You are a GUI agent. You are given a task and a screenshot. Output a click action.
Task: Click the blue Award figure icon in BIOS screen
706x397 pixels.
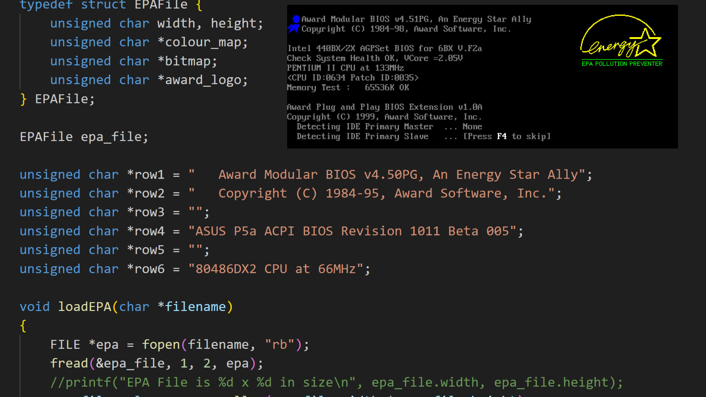pos(293,23)
